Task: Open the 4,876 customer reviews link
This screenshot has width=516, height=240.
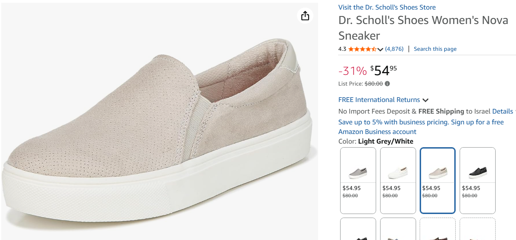Action: click(394, 49)
